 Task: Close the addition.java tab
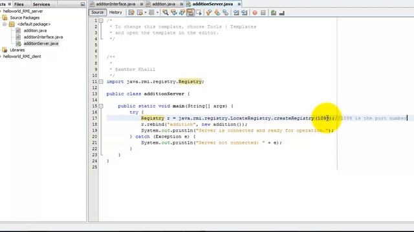coord(181,5)
